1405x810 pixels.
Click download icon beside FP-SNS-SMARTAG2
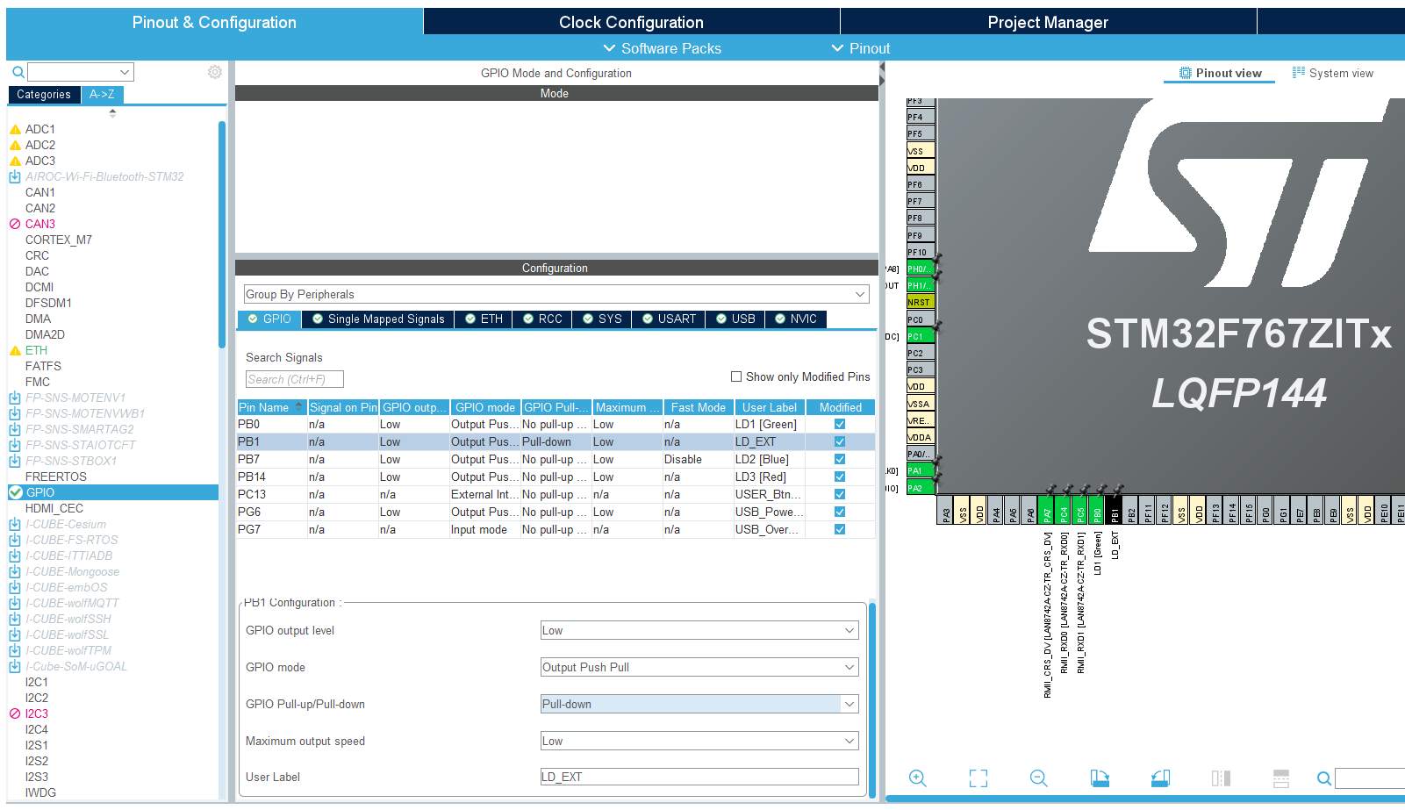pyautogui.click(x=15, y=429)
